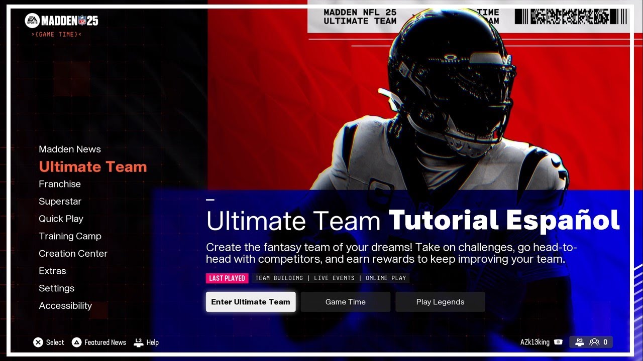Image resolution: width=643 pixels, height=361 pixels.
Task: Click the Help label in footer
Action: click(153, 342)
